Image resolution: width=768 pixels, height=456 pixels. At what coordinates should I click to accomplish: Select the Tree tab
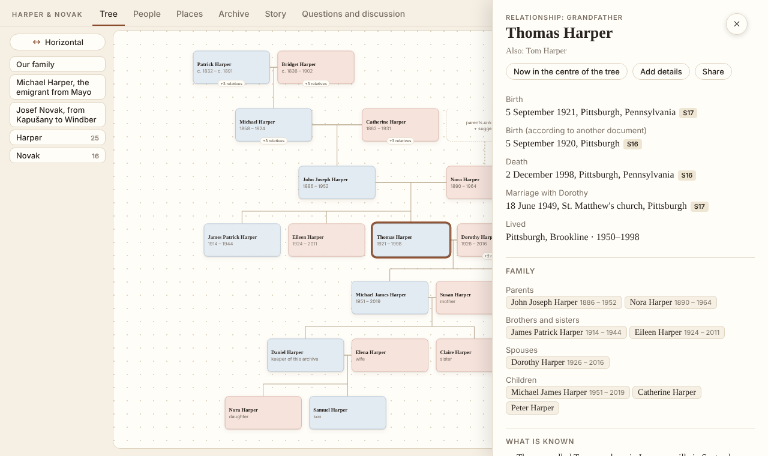click(109, 14)
